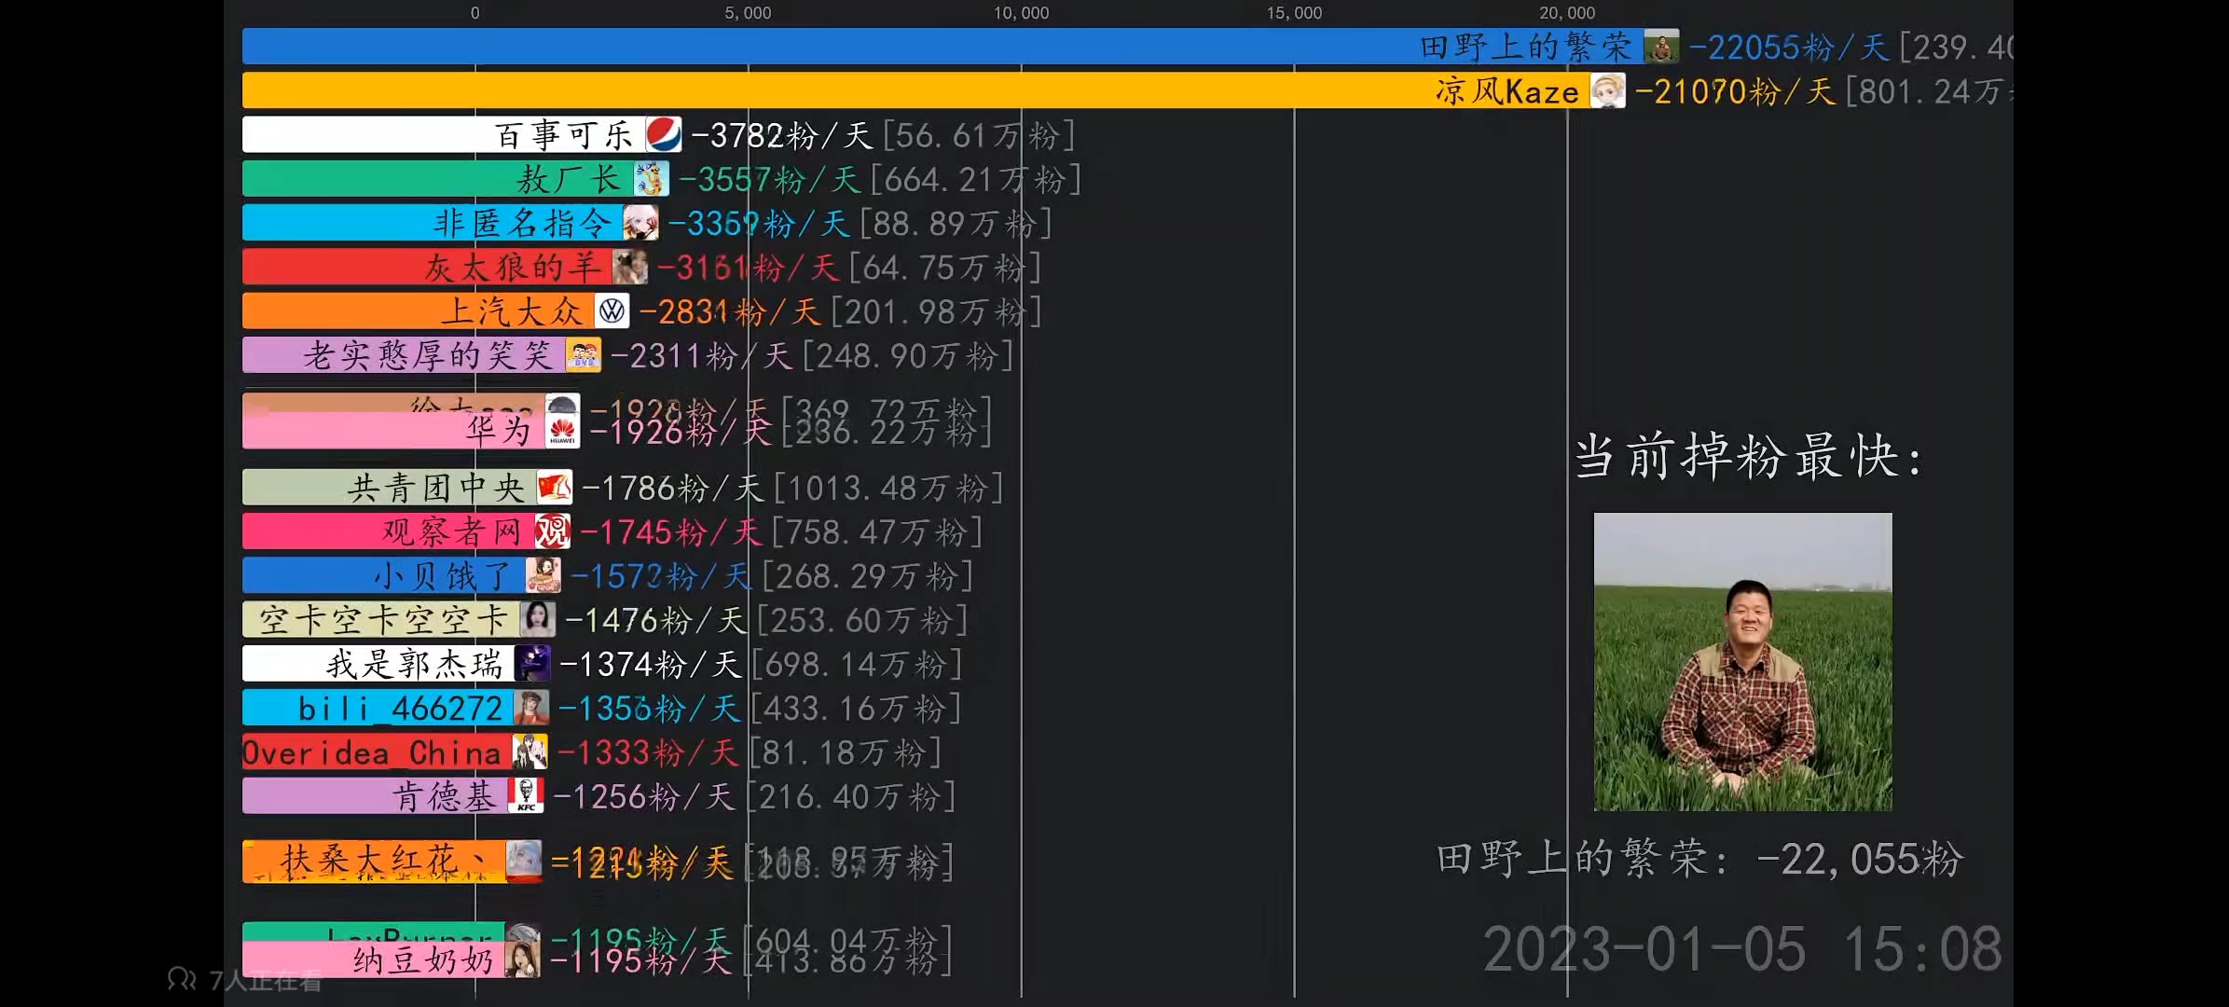
Task: Select the [664.21万粉] follower count
Action: point(976,179)
